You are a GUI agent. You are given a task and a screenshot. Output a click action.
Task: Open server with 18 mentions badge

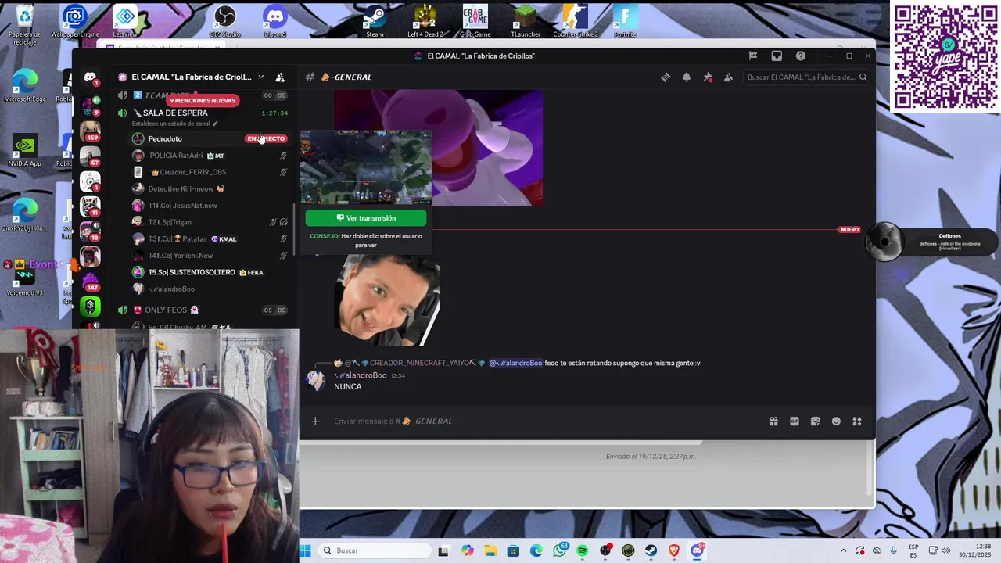click(90, 231)
